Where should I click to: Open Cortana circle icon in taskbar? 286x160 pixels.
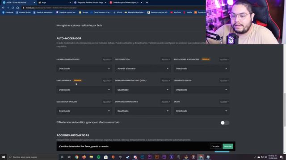click(x=62, y=157)
